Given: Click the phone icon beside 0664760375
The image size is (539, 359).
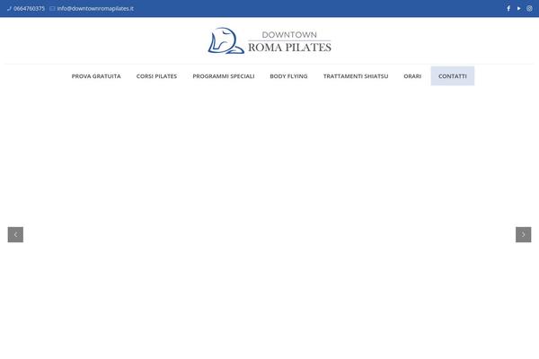Looking at the screenshot, I should click(x=9, y=9).
